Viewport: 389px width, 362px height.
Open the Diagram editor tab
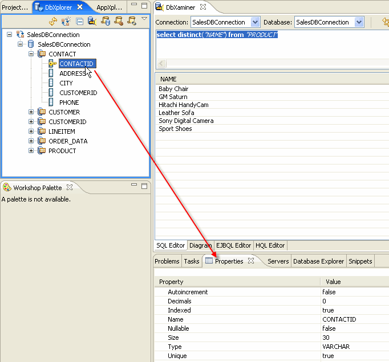tap(200, 245)
